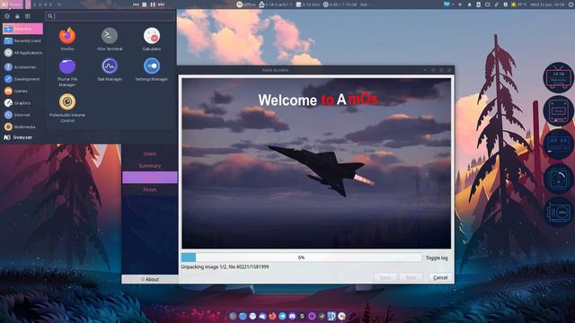
Task: Click the battery icon in the system tray
Action: tap(478, 4)
